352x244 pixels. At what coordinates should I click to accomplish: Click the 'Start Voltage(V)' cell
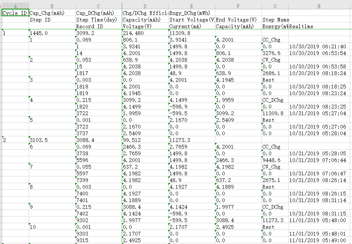192,19
